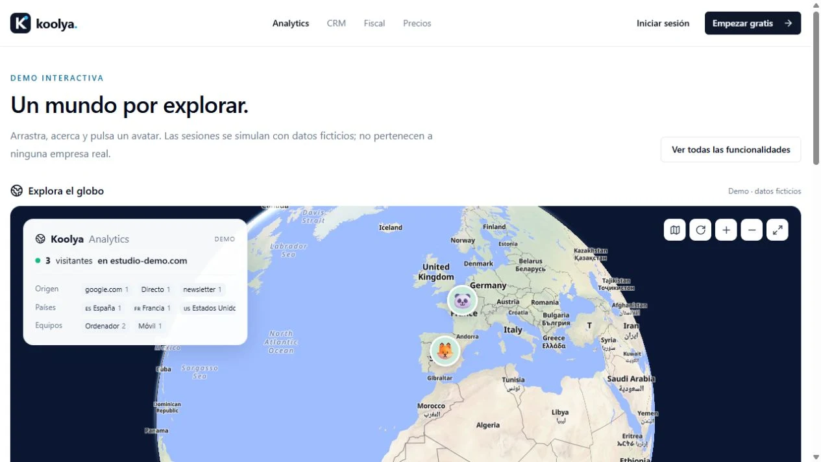Zoom out with the minus icon
This screenshot has height=462, width=821.
(x=752, y=230)
